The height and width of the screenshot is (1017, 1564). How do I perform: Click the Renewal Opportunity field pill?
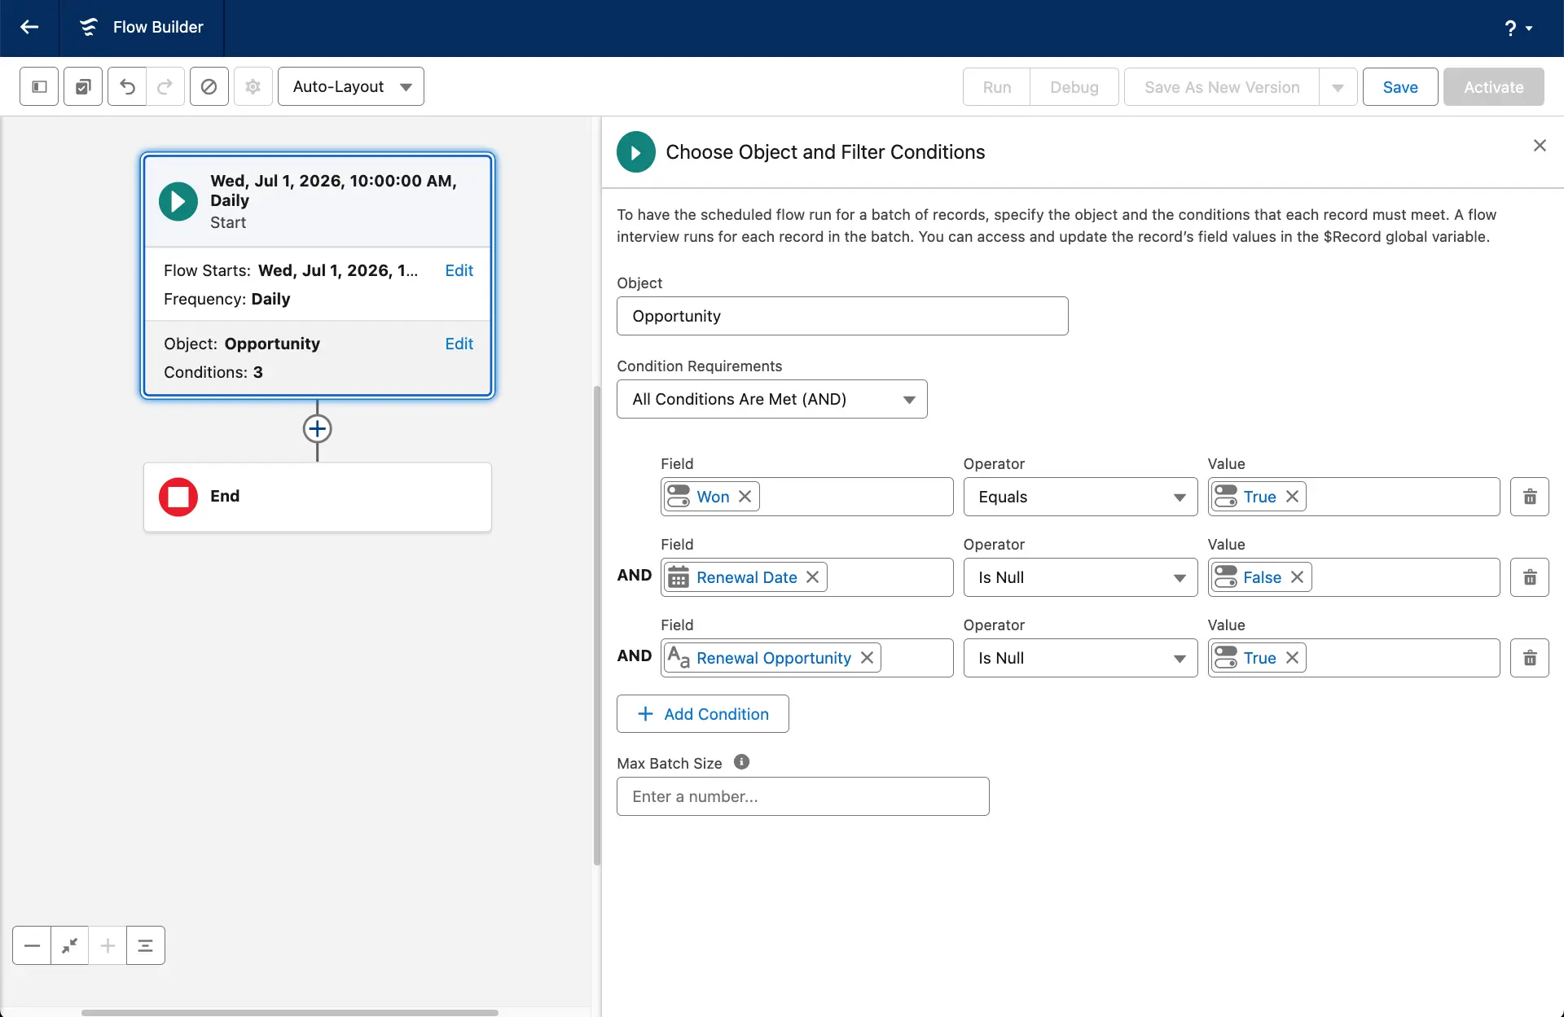pyautogui.click(x=772, y=658)
